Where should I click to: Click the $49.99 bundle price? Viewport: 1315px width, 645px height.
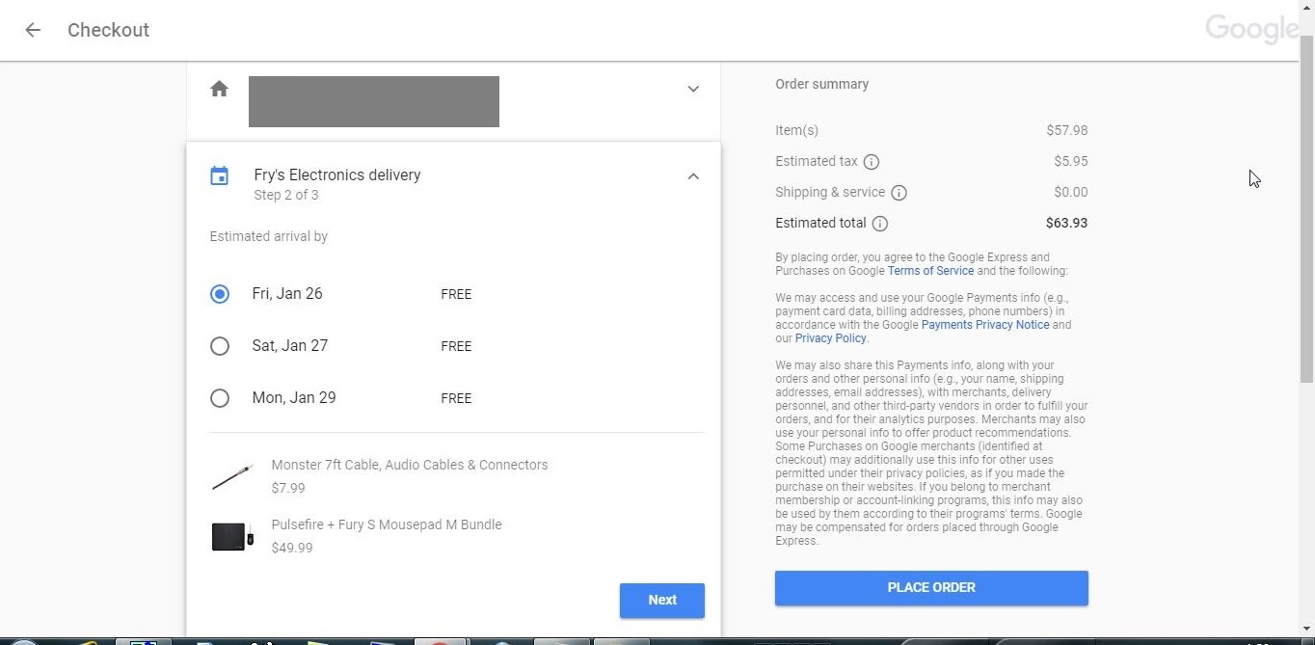[x=292, y=548]
